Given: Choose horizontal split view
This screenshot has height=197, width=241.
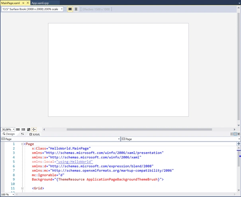Looking at the screenshot, I should 235,134.
